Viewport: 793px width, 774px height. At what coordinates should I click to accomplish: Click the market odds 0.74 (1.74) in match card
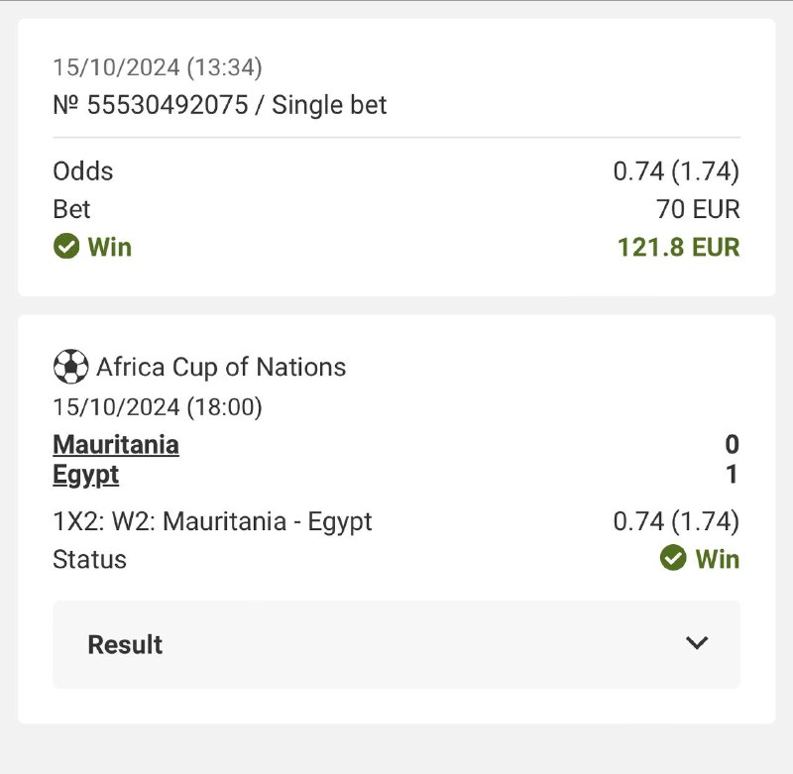pos(676,521)
